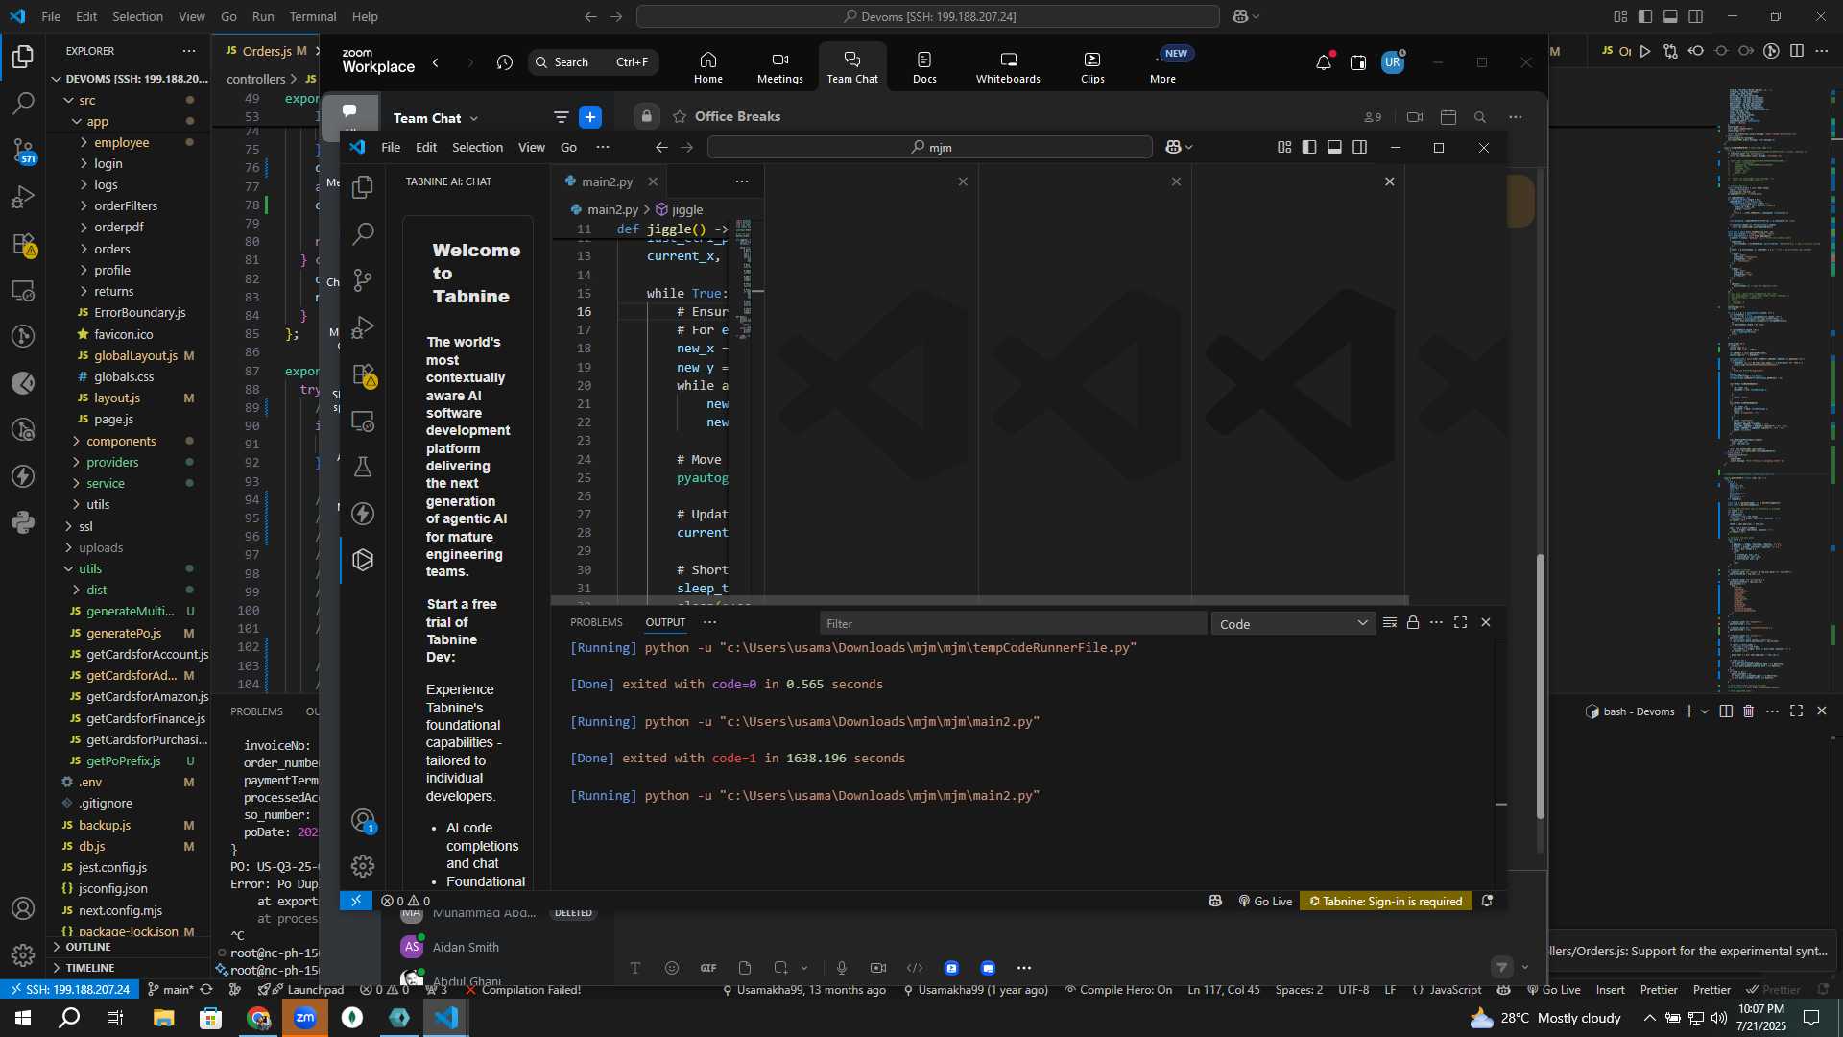Maximize bash terminal panel size

click(1797, 711)
